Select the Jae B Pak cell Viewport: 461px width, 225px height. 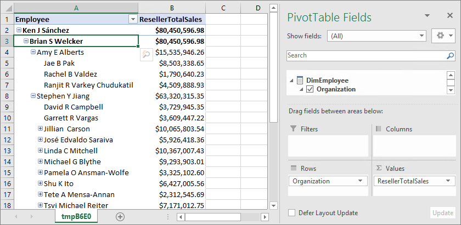76,63
